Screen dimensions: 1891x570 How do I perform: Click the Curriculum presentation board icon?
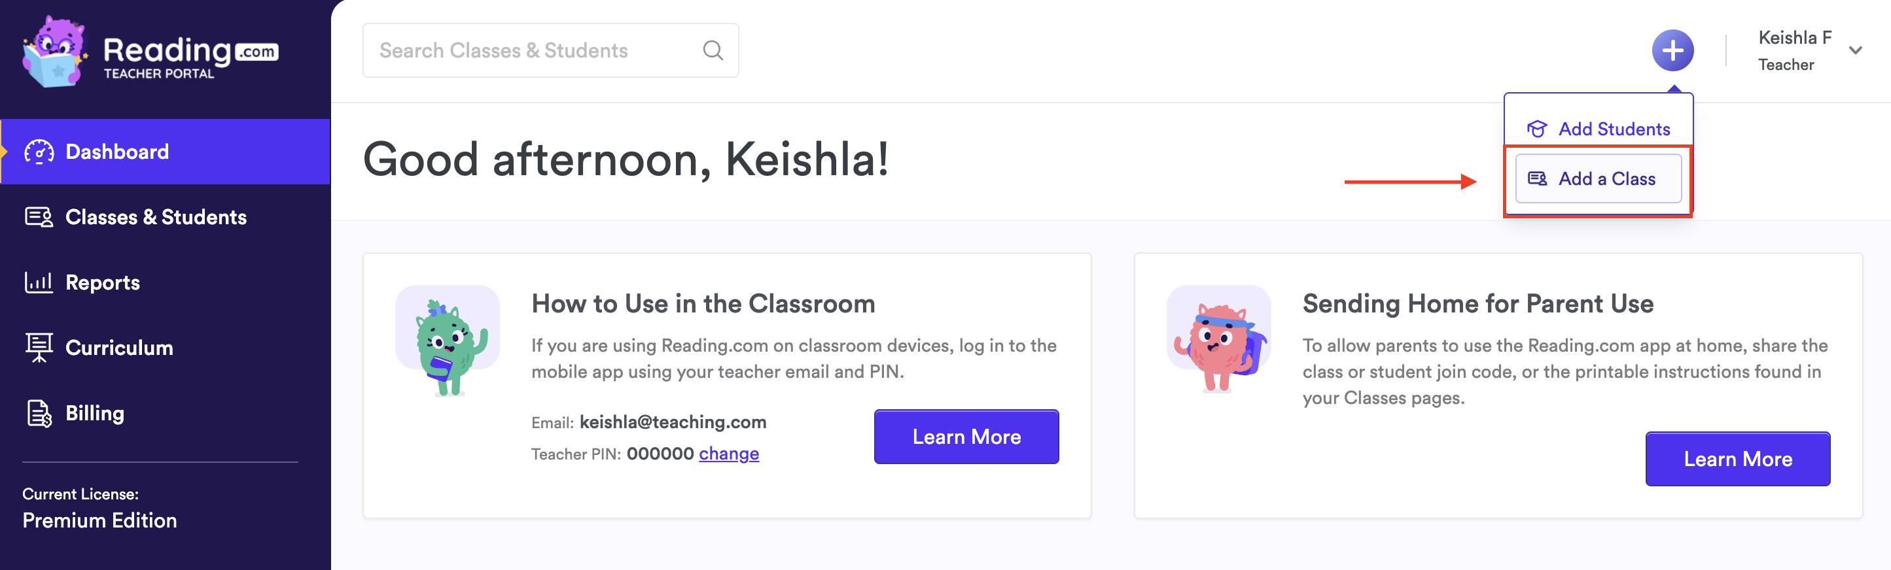pyautogui.click(x=39, y=348)
